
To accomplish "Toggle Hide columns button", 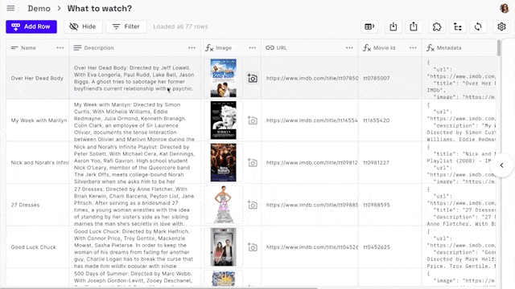I will [83, 26].
